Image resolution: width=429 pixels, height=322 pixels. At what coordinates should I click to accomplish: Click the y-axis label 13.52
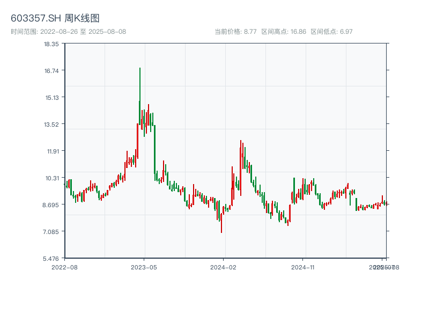[51, 125]
